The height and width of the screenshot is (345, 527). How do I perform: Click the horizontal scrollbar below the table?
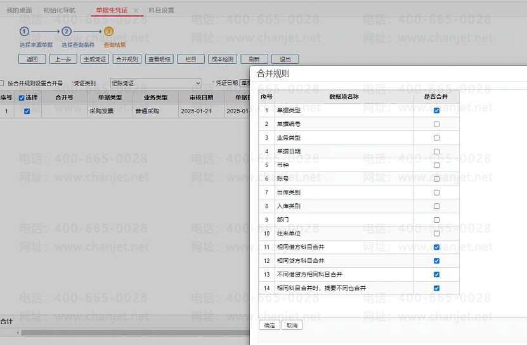tap(127, 332)
